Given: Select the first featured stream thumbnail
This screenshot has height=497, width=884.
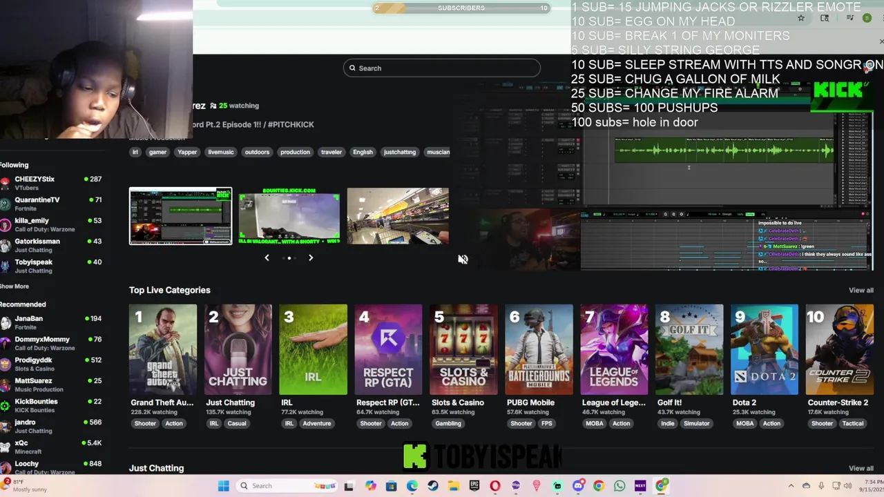Looking at the screenshot, I should pos(180,216).
